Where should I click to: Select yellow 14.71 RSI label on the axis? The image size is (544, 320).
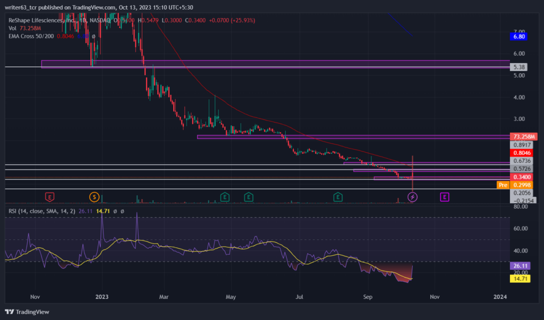click(x=520, y=279)
